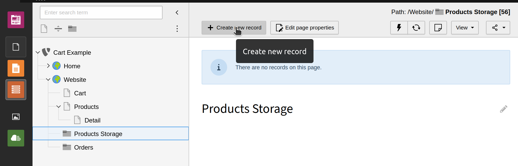Click the page tree search field
This screenshot has height=166, width=518.
[x=101, y=13]
